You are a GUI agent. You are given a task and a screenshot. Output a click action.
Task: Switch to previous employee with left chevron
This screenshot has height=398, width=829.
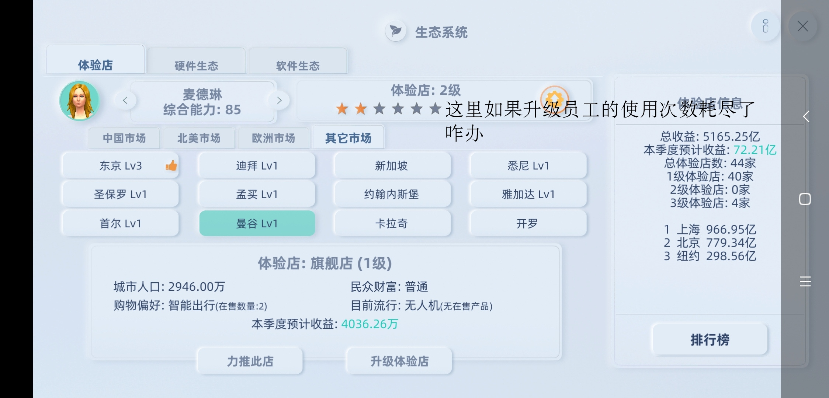coord(125,100)
